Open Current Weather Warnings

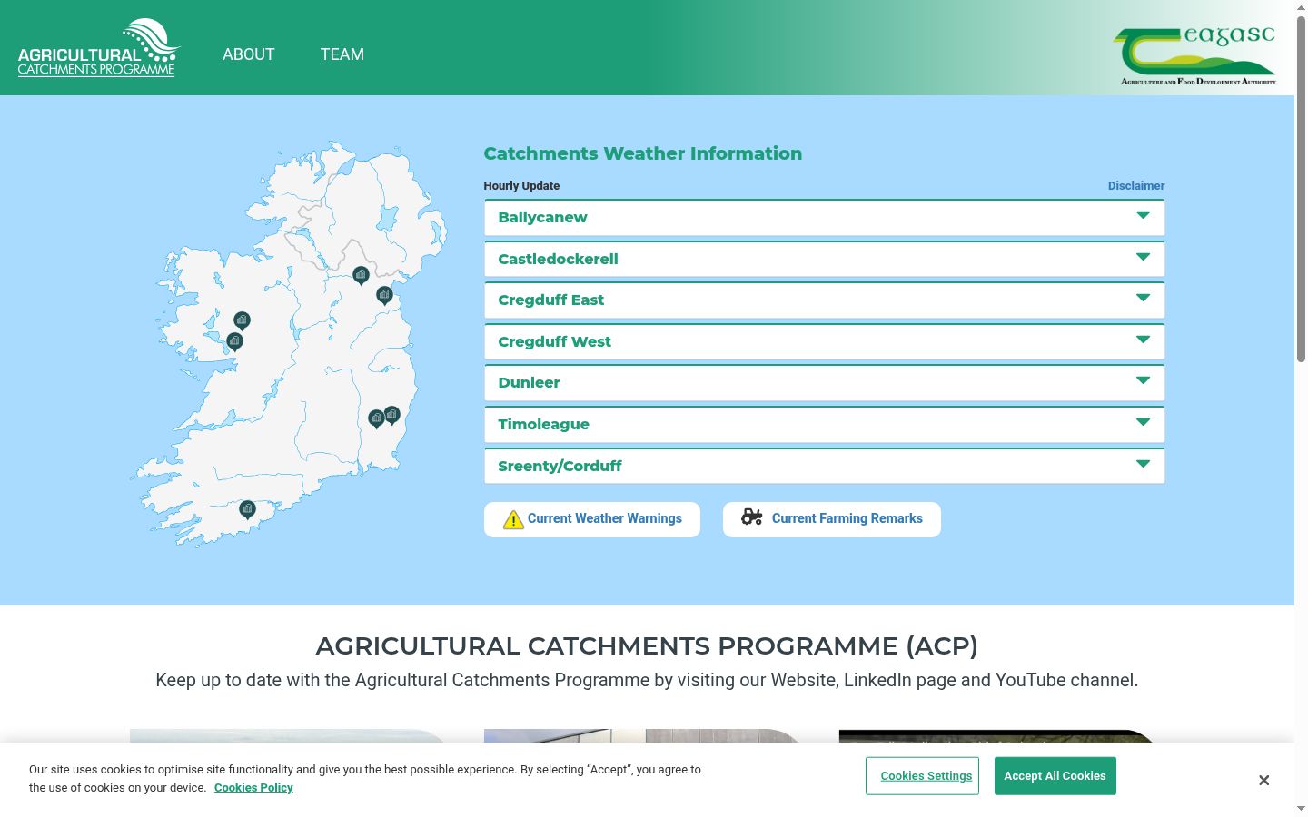(x=592, y=519)
